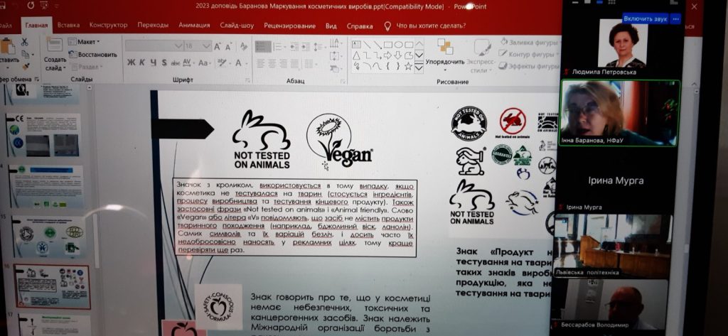Image resolution: width=728 pixels, height=336 pixels.
Task: Center text in the Абзац group
Action: [x=272, y=63]
